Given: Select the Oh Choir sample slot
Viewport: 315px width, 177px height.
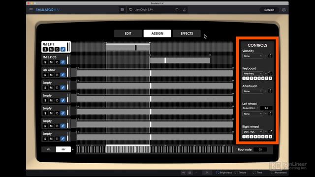Looking at the screenshot, I should point(56,72).
